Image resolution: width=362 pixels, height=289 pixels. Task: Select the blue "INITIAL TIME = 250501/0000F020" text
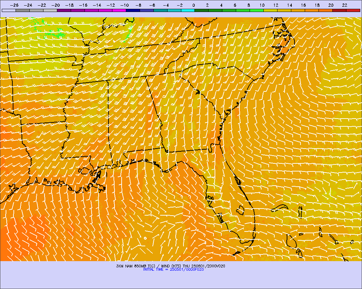click(173, 269)
